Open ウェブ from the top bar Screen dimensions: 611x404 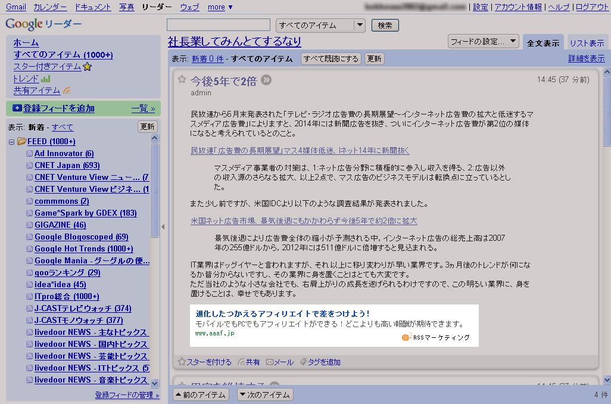tap(190, 7)
